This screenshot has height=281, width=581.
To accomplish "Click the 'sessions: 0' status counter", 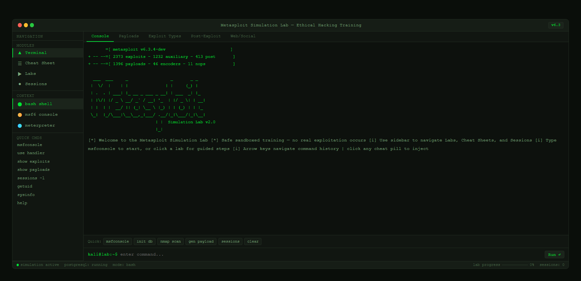I will [552, 265].
